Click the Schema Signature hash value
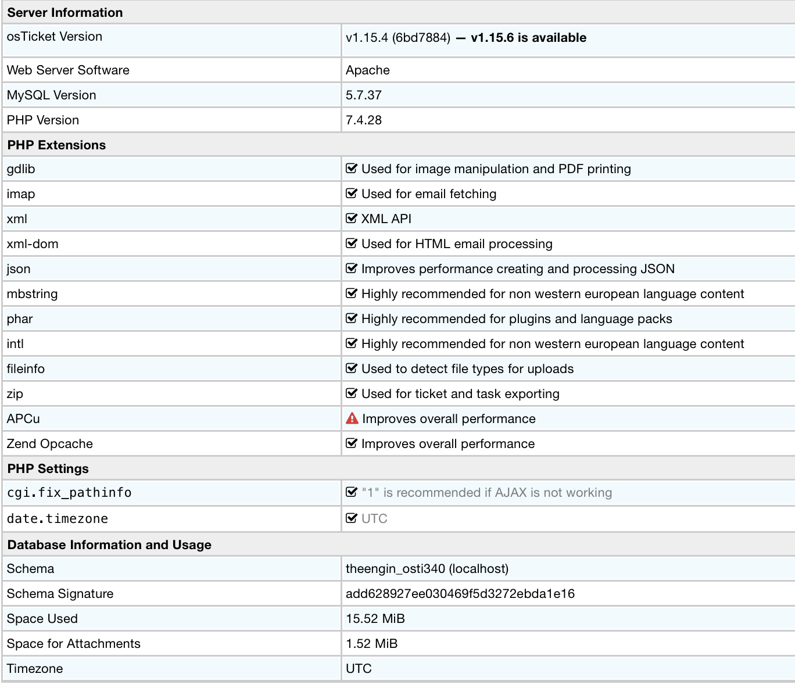This screenshot has height=688, width=795. (460, 593)
